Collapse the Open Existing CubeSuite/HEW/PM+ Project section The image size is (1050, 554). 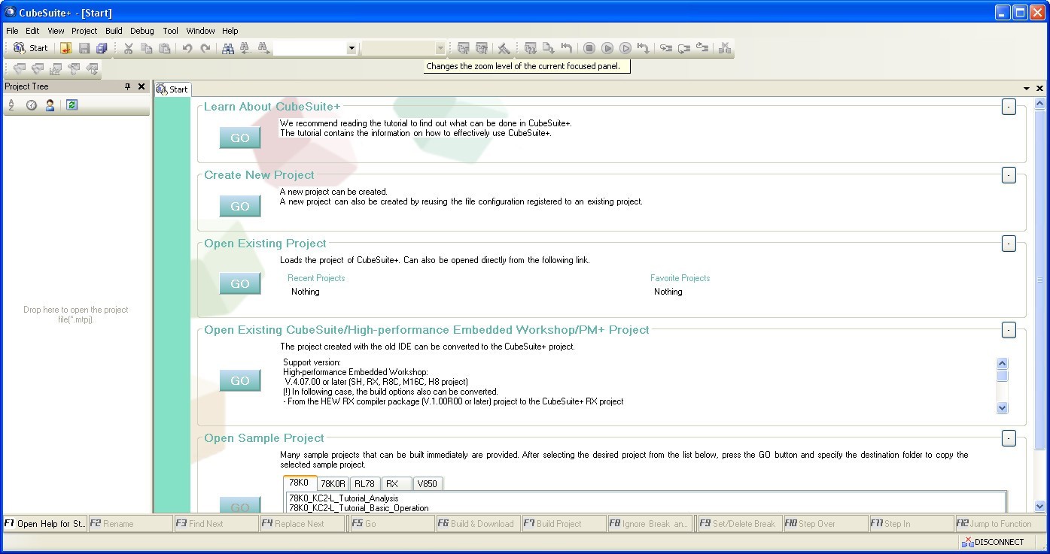pos(1009,330)
